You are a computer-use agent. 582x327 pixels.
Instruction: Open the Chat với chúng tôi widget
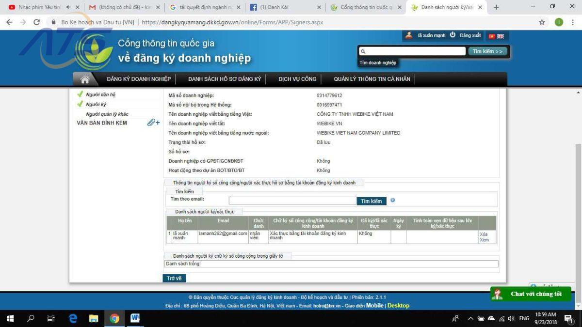pos(531,294)
